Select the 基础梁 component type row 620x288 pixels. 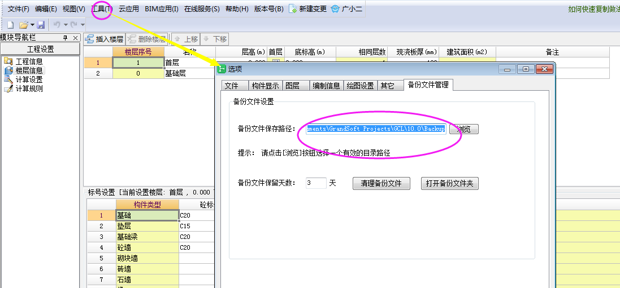(147, 237)
